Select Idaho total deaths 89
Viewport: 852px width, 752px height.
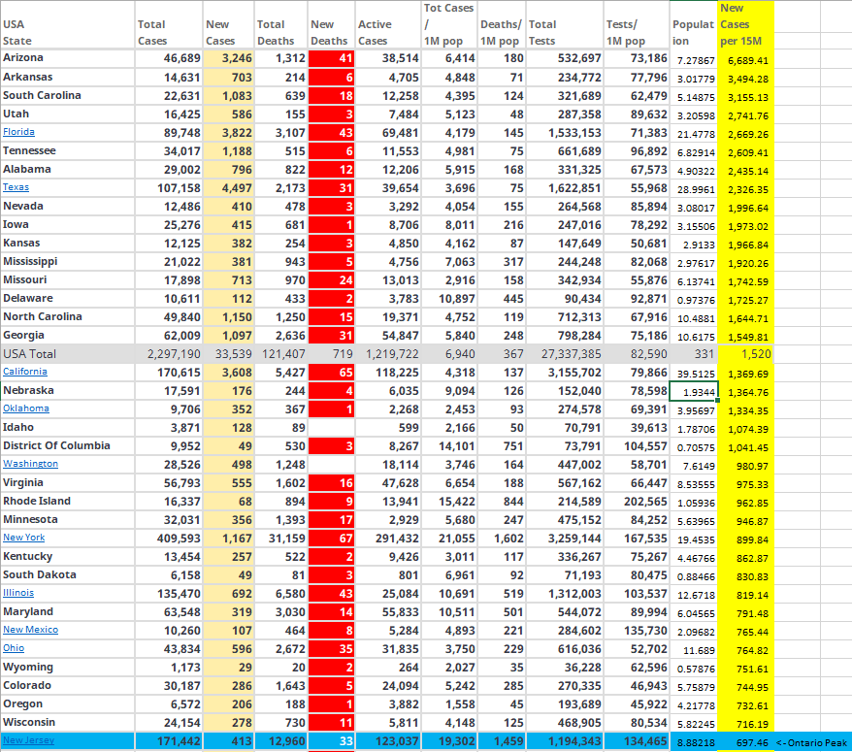(280, 428)
